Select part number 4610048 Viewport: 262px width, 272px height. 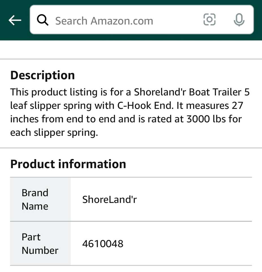(x=103, y=244)
